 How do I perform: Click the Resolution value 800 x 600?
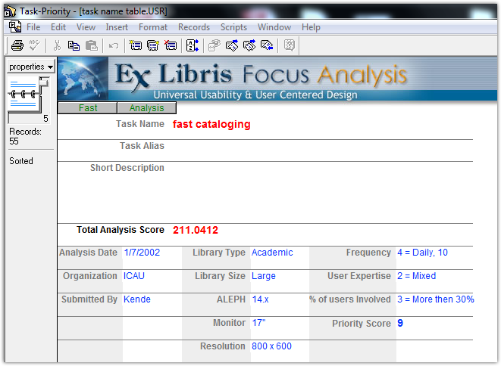tap(271, 346)
